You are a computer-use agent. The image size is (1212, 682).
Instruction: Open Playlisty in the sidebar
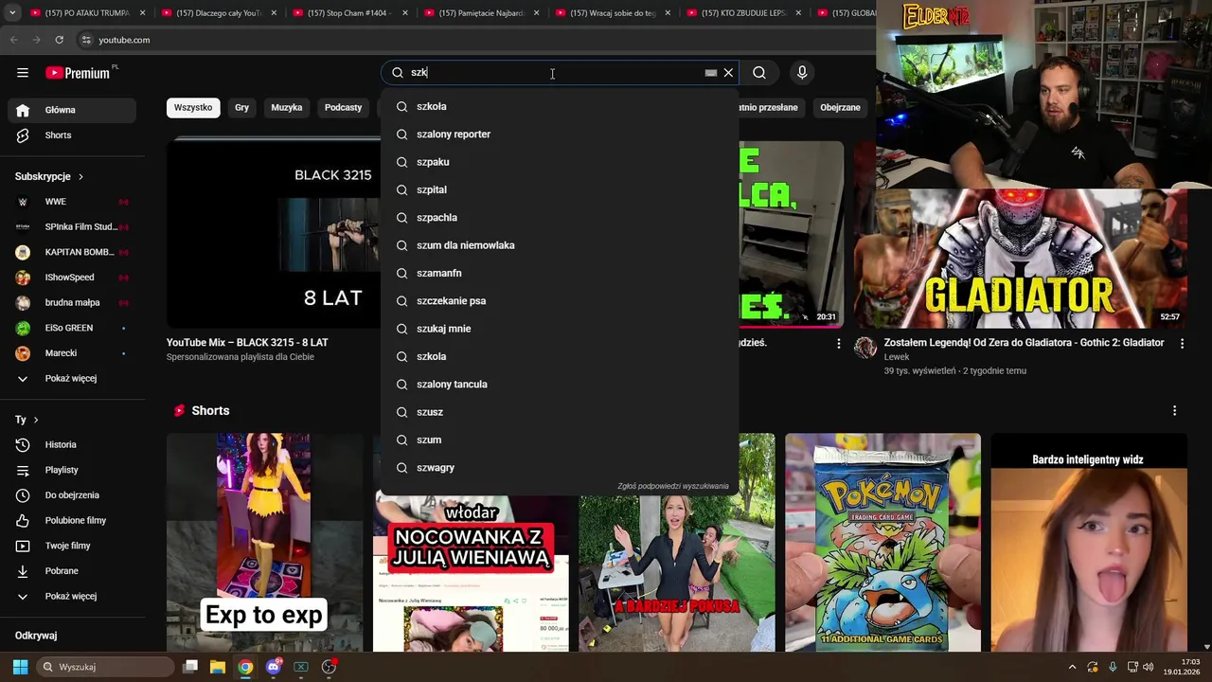pos(72,470)
